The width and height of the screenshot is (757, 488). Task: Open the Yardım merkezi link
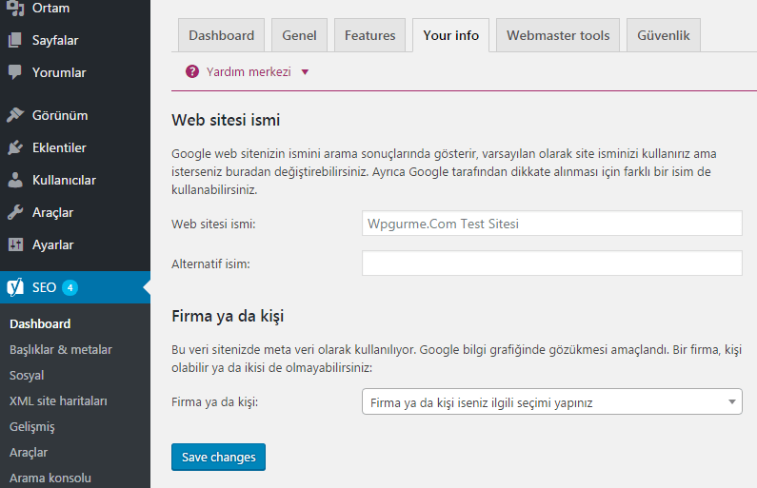[x=249, y=72]
